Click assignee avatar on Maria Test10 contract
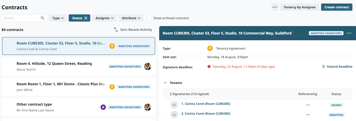Screen dimensions: 356x121 coord(148,66)
